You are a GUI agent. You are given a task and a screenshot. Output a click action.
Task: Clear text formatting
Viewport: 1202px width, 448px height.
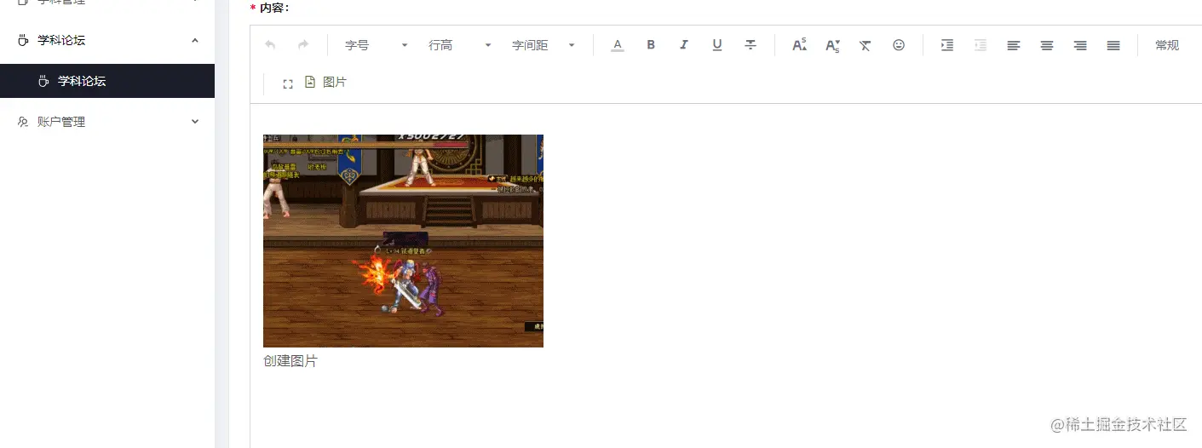point(865,45)
